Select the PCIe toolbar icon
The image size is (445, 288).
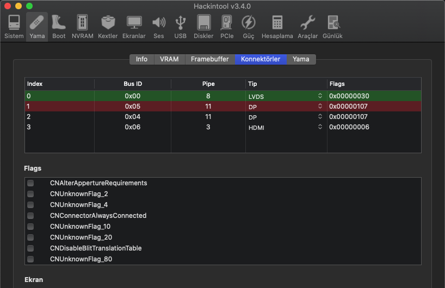[227, 27]
